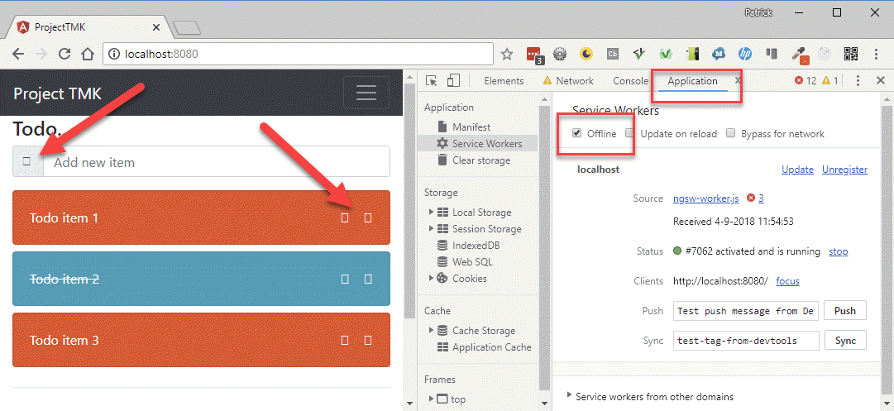Enable Bypass for network checkbox

coord(730,134)
